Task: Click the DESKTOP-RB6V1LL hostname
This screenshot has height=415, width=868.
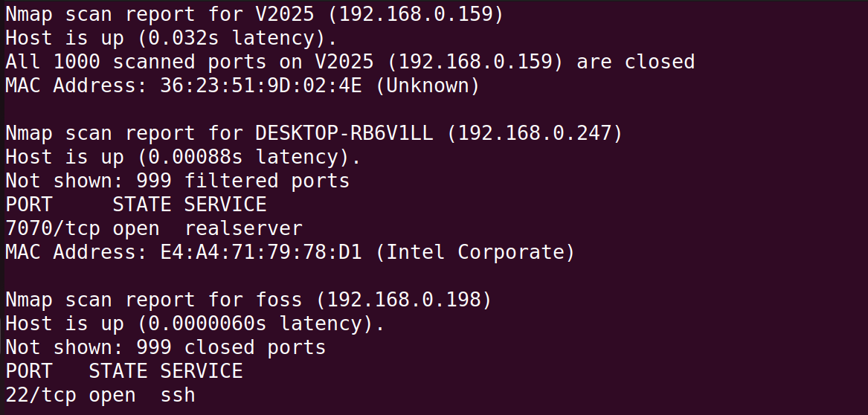Action: click(344, 133)
